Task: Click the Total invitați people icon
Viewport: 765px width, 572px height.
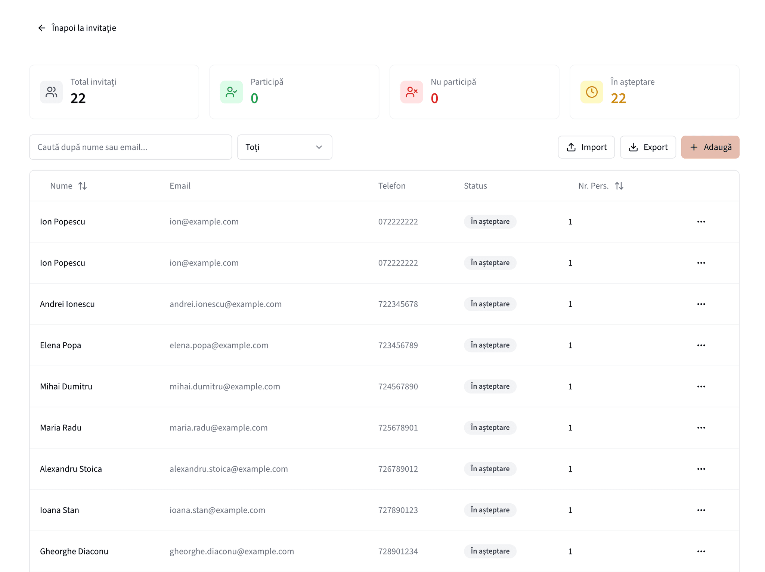Action: [x=52, y=92]
